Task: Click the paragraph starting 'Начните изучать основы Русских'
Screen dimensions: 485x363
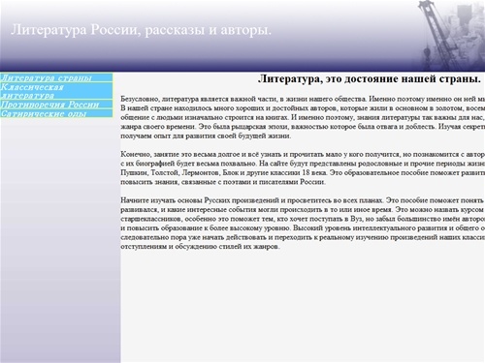Action: pos(303,224)
